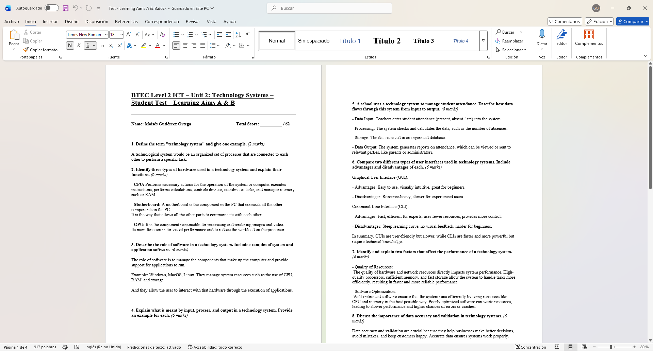Viewport: 653px width, 351px height.
Task: Switch to the Insertar ribbon tab
Action: coord(50,21)
